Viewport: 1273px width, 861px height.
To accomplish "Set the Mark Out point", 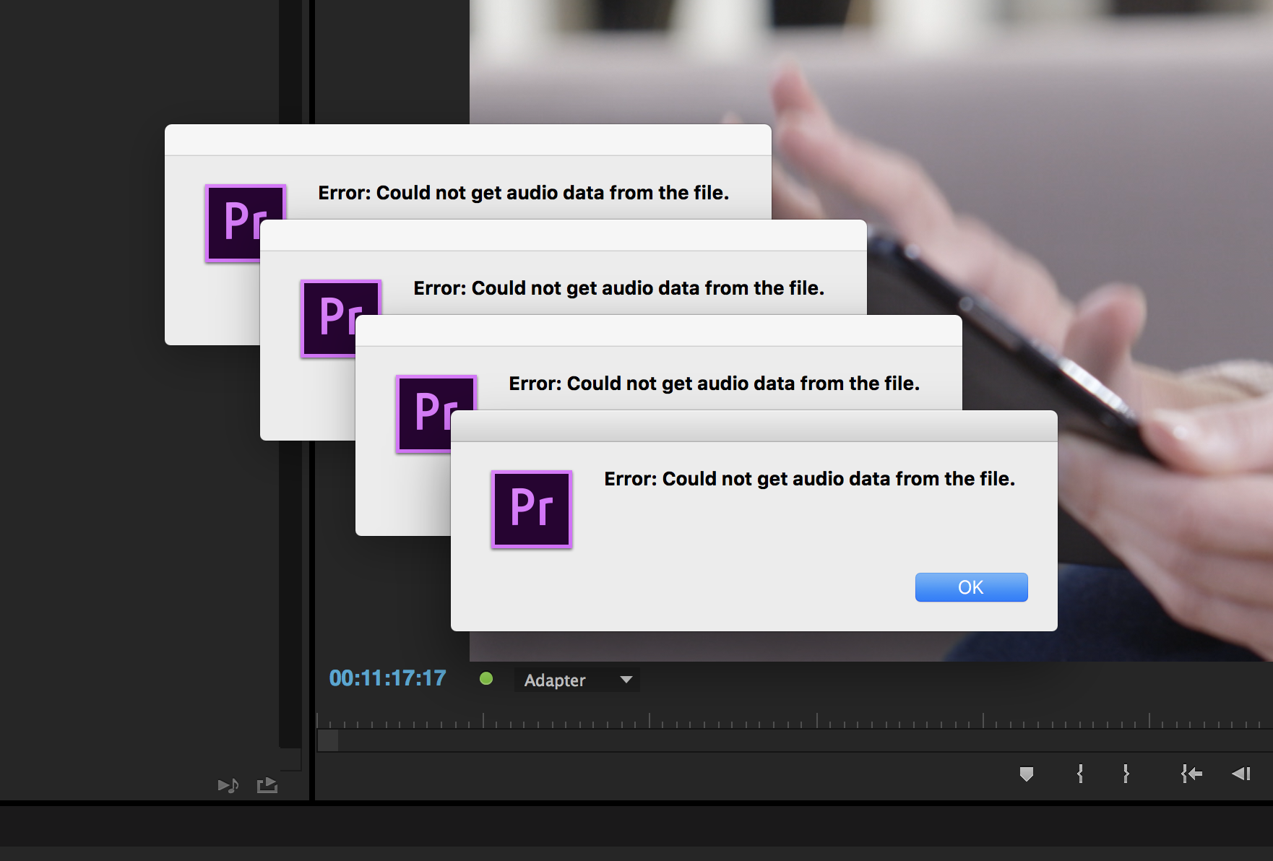I will (x=1126, y=774).
